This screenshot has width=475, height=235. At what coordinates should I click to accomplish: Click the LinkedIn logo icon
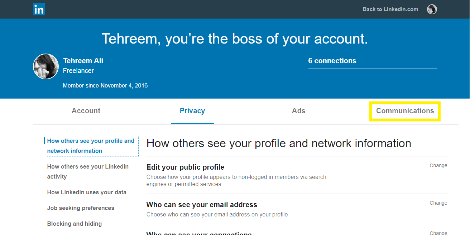pyautogui.click(x=39, y=9)
